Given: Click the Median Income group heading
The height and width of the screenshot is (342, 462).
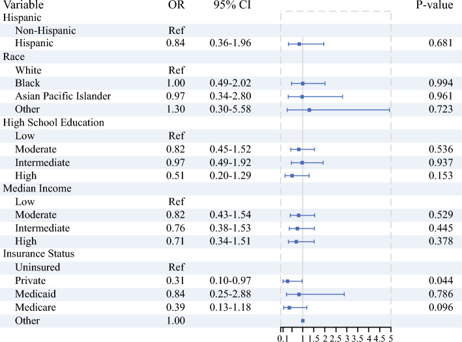Looking at the screenshot, I should pos(37,188).
